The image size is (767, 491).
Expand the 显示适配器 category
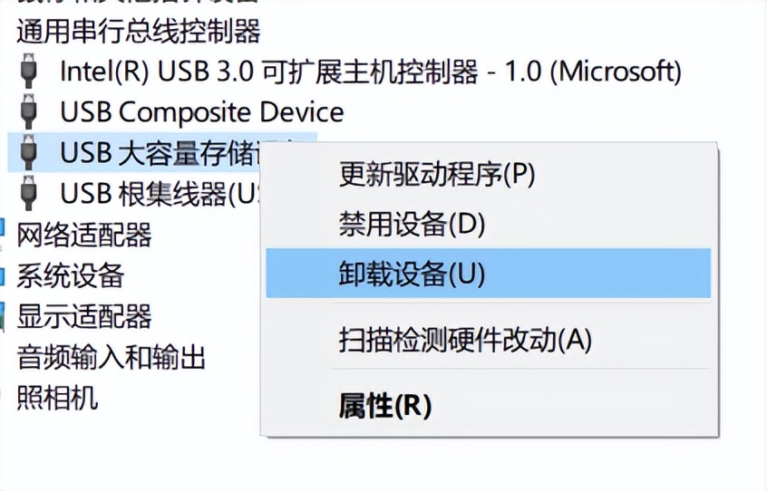pos(84,315)
